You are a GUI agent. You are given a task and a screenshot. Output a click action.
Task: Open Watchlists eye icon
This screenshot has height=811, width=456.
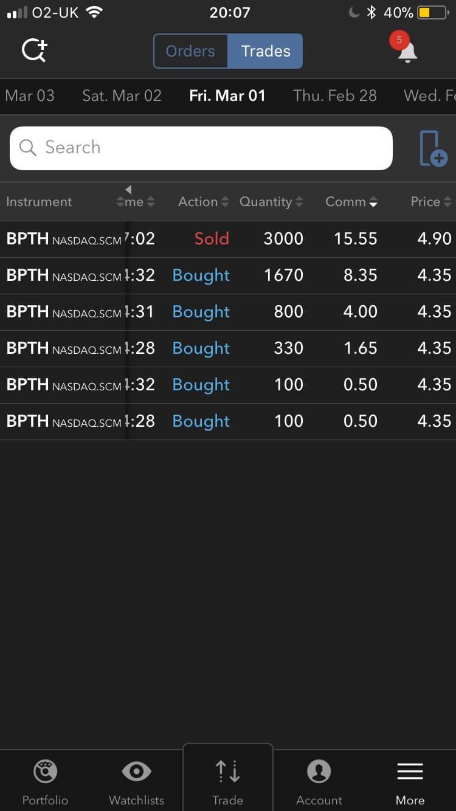(x=136, y=772)
